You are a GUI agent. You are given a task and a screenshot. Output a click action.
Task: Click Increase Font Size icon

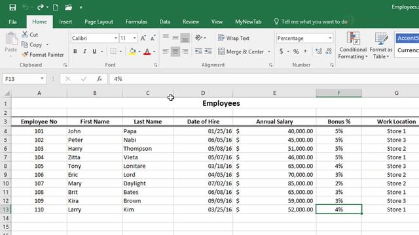143,39
